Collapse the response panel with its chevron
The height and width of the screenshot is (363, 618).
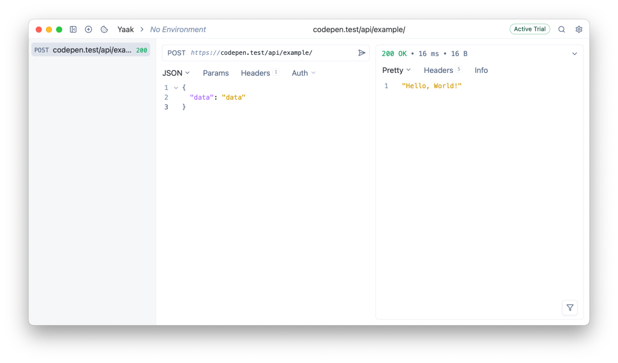[x=574, y=53]
